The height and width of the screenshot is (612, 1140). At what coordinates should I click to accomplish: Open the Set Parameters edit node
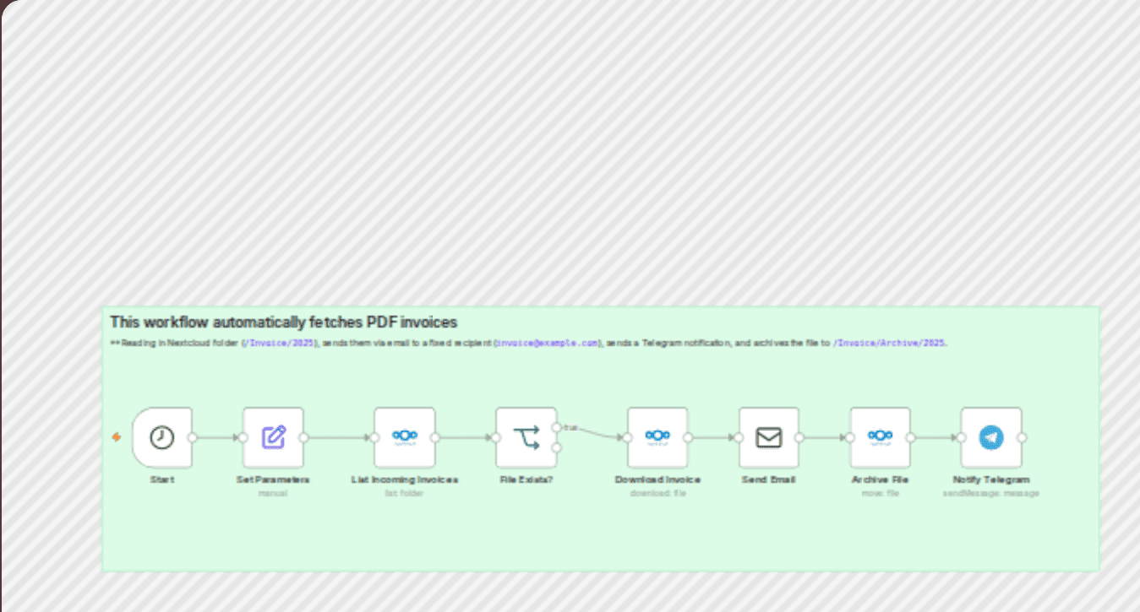(x=273, y=437)
